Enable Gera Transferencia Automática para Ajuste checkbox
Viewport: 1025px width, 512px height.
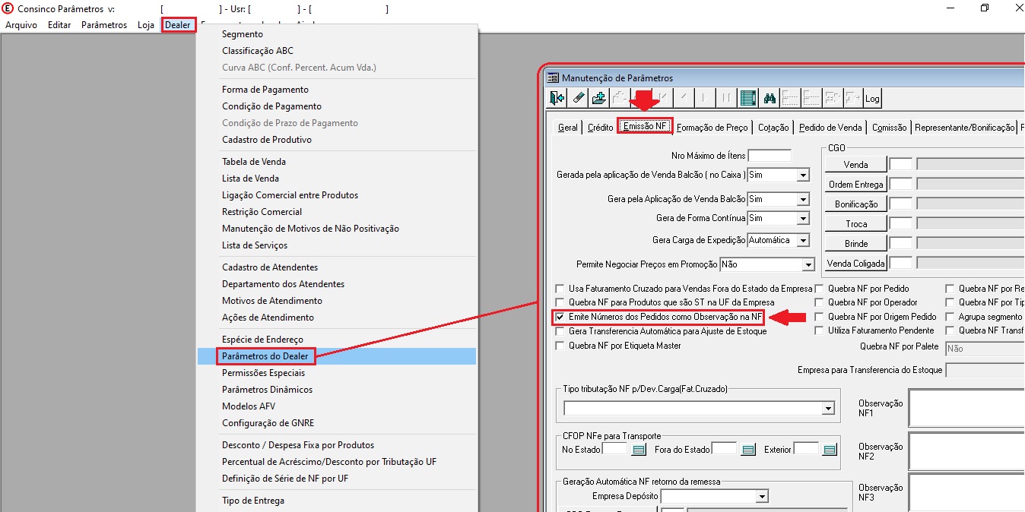coord(560,331)
